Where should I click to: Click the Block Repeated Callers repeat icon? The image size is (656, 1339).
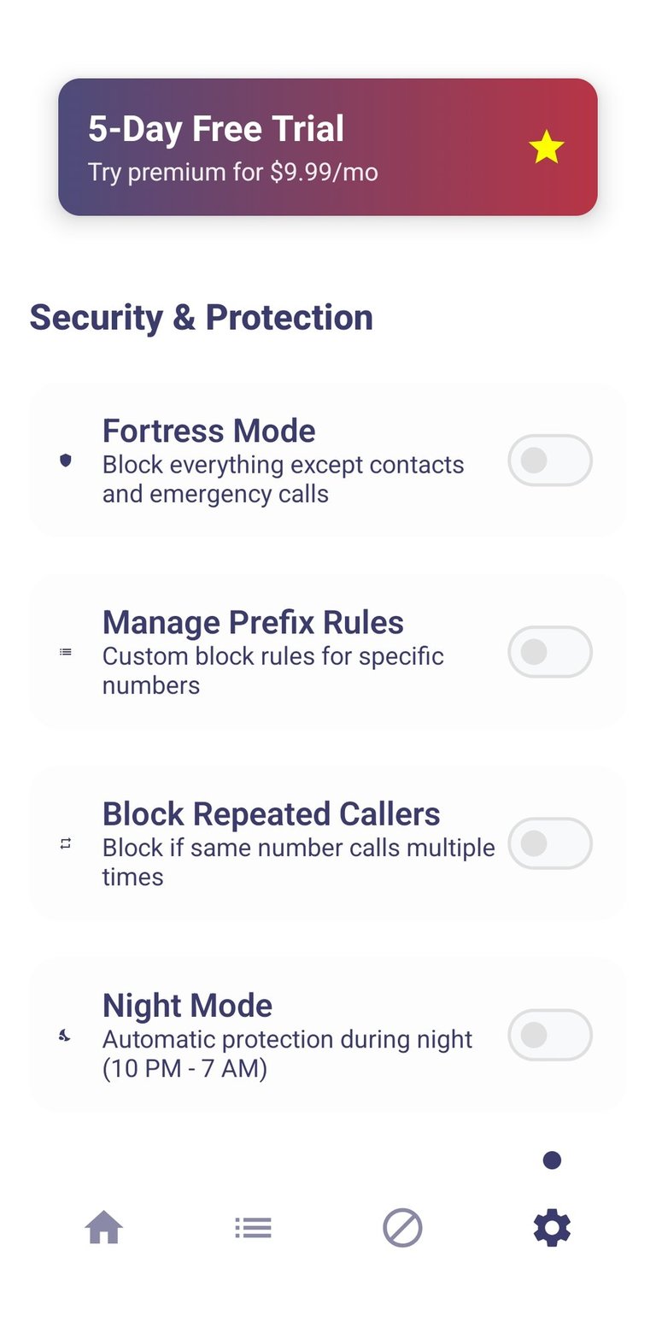point(66,843)
